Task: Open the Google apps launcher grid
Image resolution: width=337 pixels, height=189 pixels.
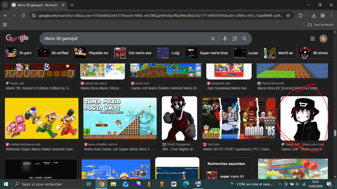Action: coord(313,38)
